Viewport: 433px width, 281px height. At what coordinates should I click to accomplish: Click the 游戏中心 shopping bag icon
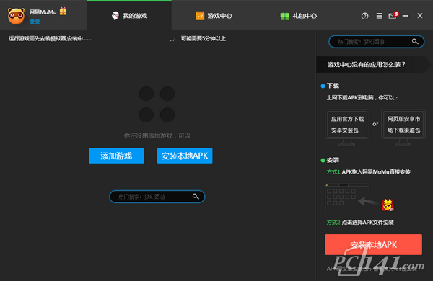click(x=200, y=16)
